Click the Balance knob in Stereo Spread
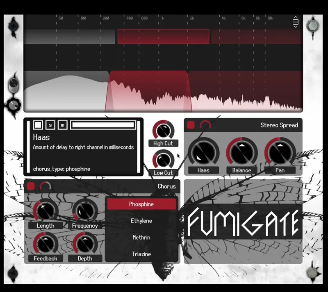The width and height of the screenshot is (328, 292). click(x=241, y=152)
